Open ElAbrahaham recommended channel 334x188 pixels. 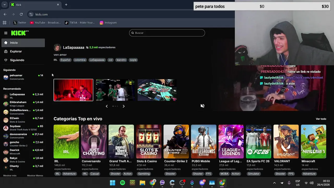tap(23, 104)
